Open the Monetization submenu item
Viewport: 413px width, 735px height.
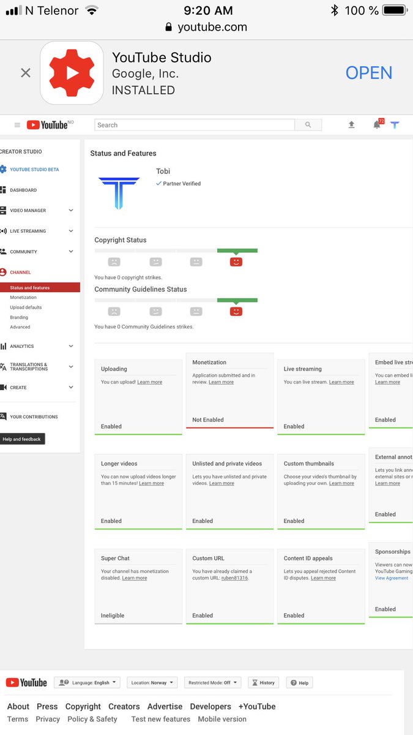(x=23, y=298)
